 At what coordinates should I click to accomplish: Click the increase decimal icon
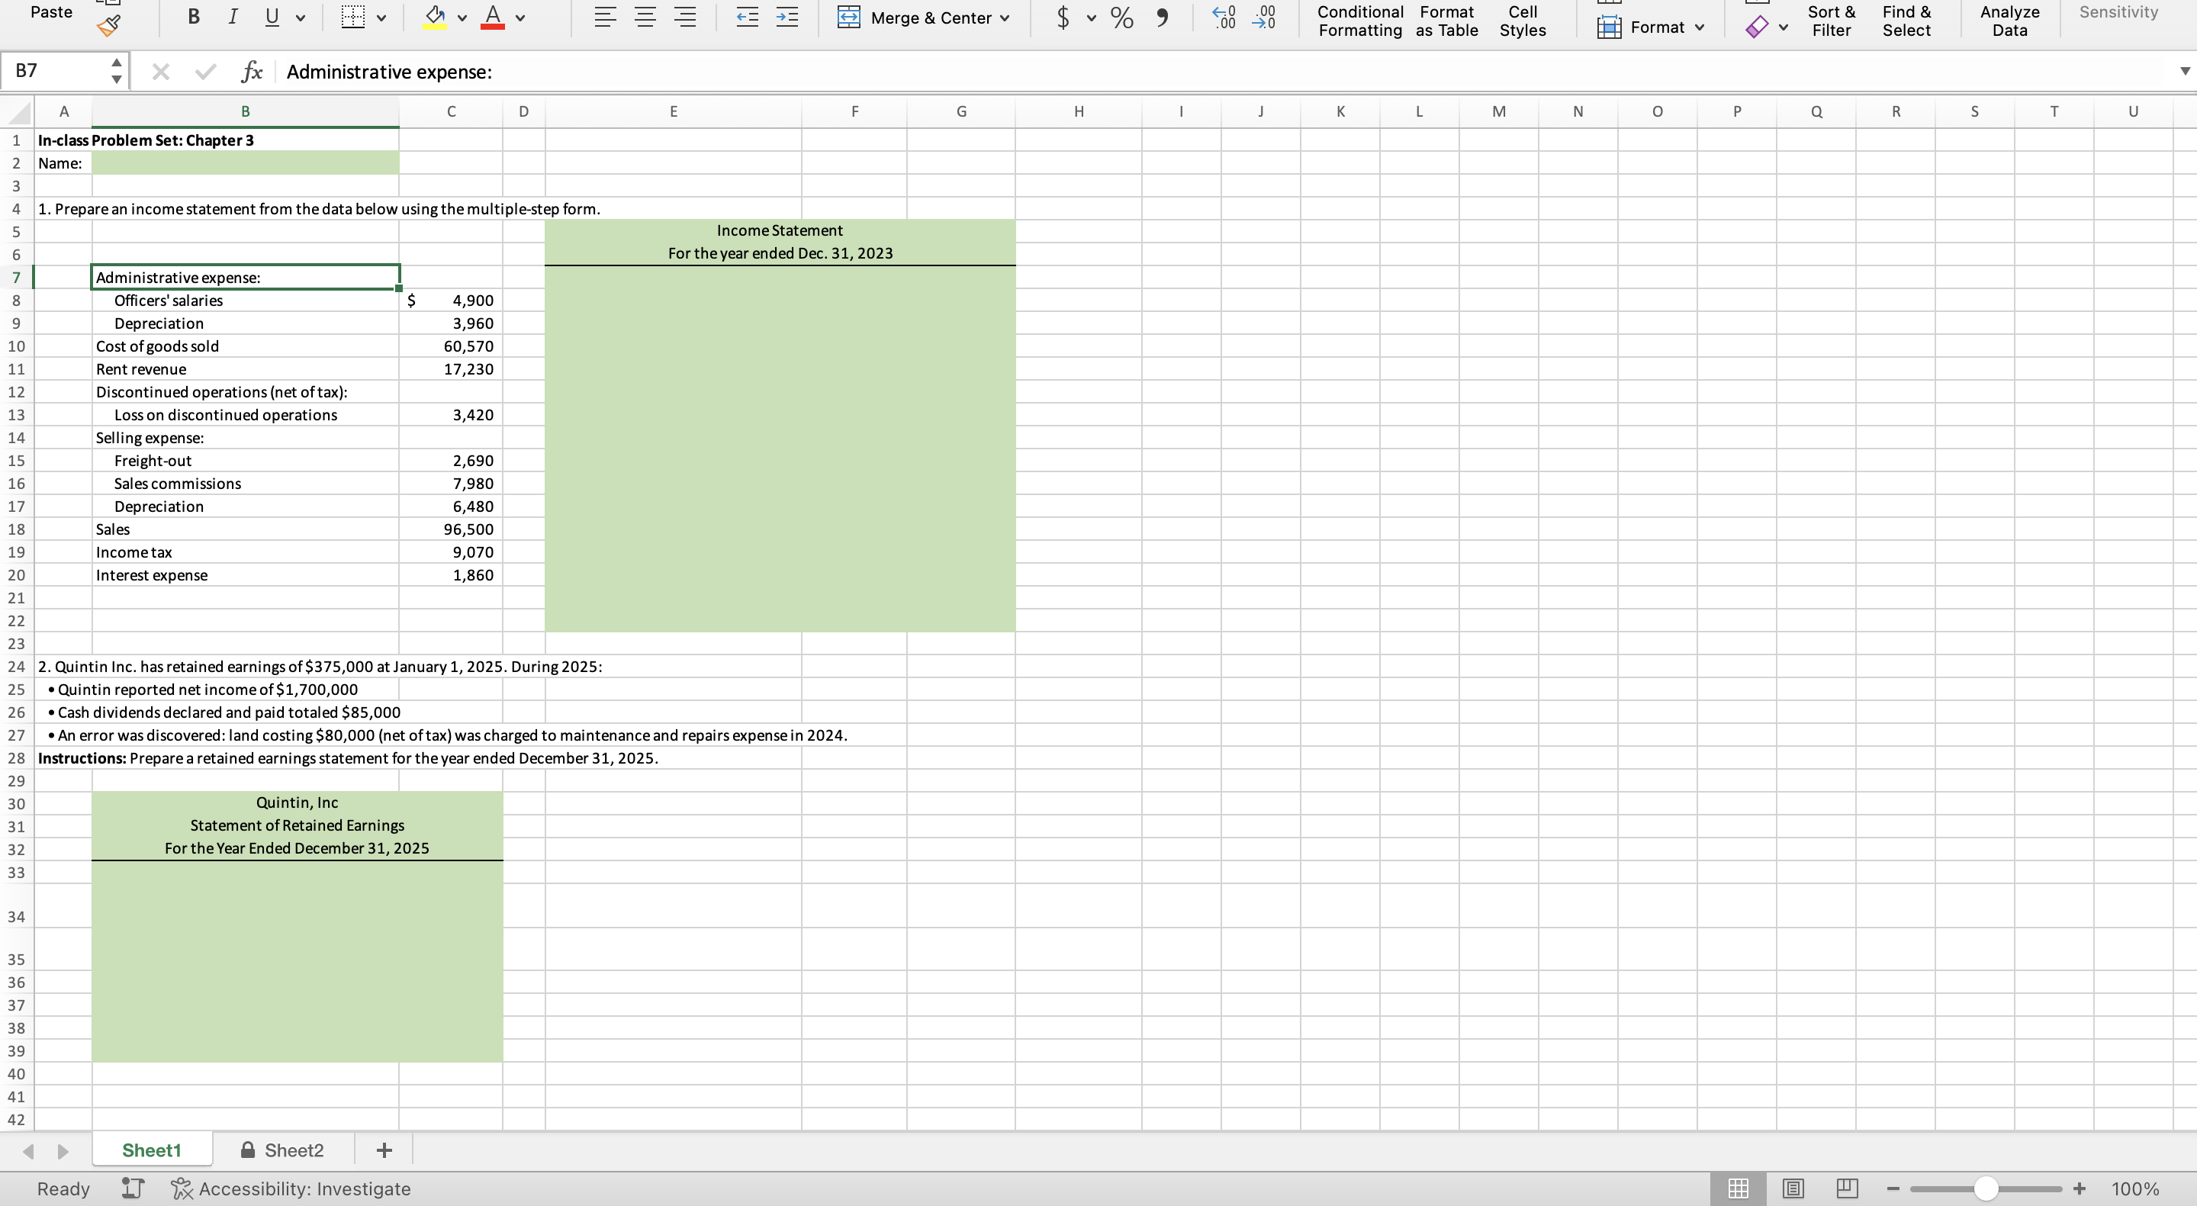pyautogui.click(x=1224, y=17)
